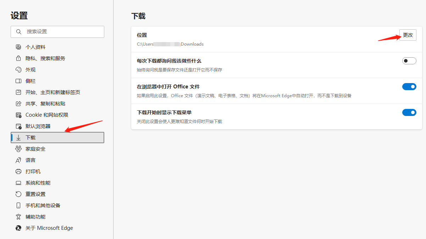Enable 每次下载都询问我该做些什么
Image resolution: width=426 pixels, height=239 pixels.
[x=409, y=60]
